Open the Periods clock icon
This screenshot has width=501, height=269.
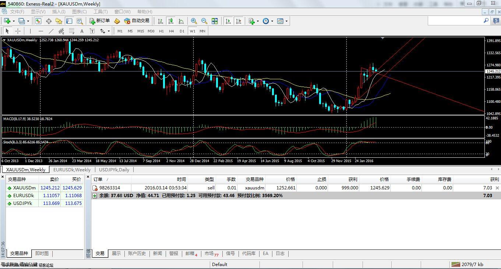point(266,21)
